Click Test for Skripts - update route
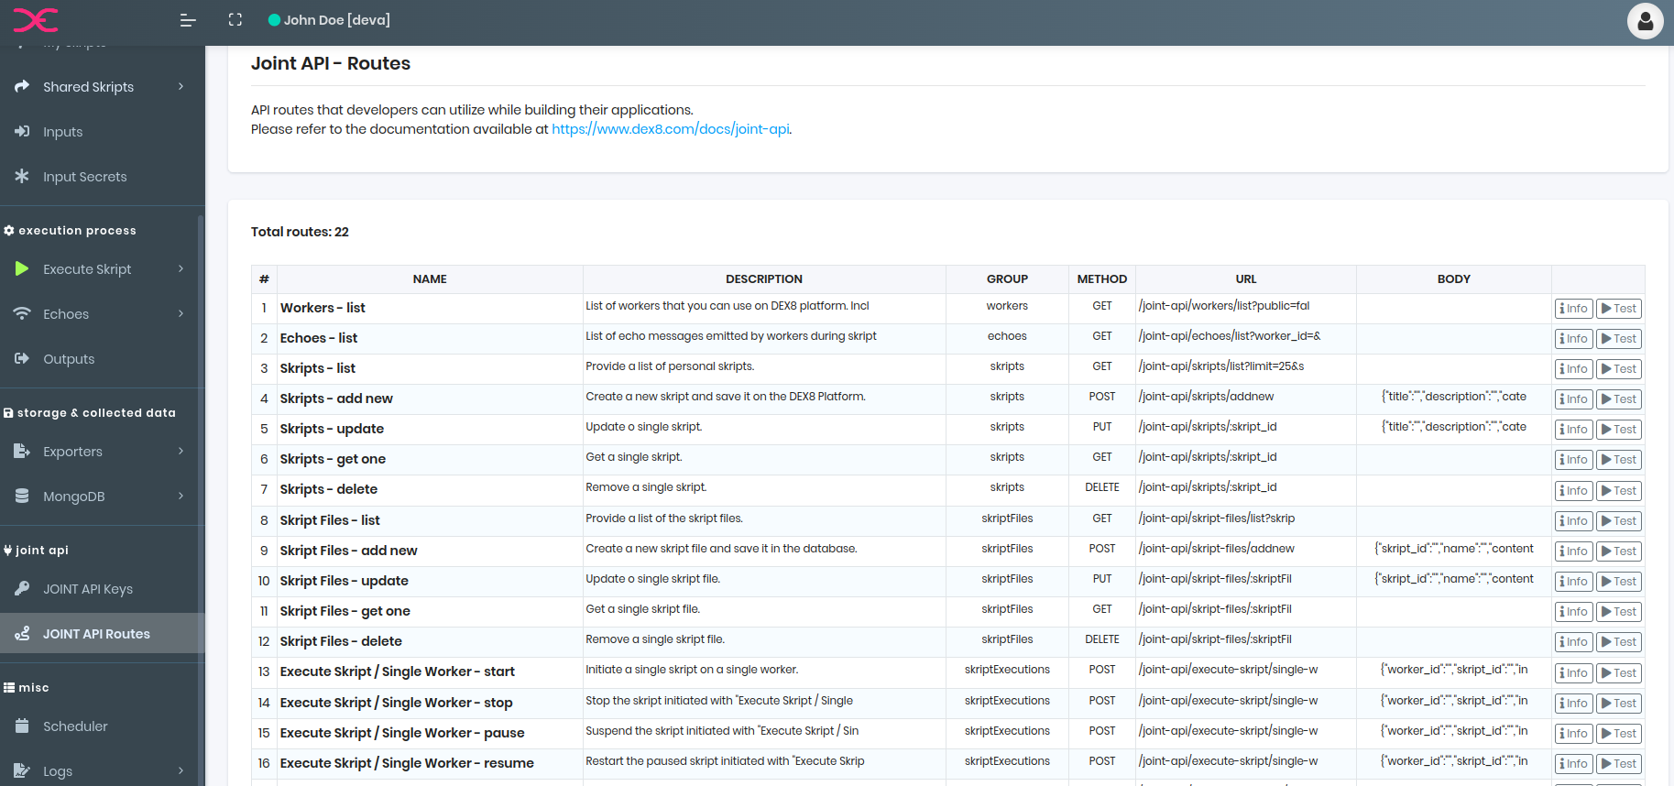Screen dimensions: 1674x786 (1619, 430)
